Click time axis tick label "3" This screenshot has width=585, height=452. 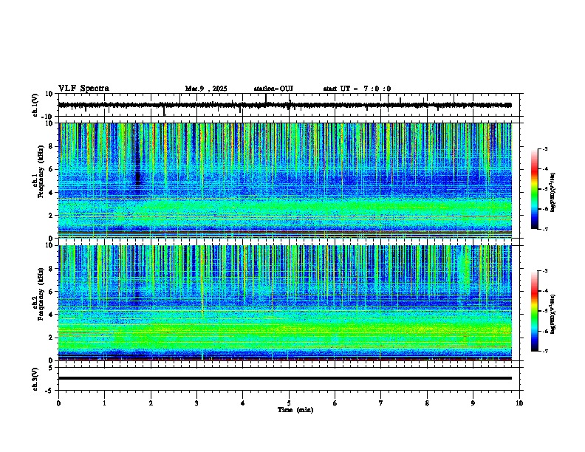(196, 403)
